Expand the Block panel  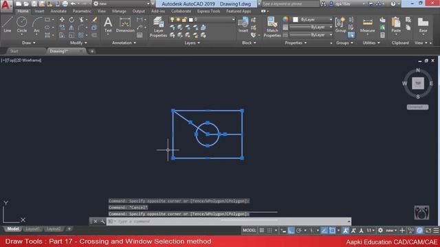pos(249,43)
